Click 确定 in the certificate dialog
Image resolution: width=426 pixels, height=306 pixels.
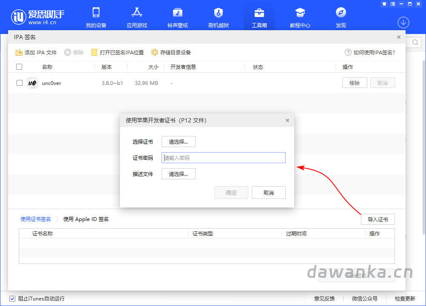tap(231, 193)
